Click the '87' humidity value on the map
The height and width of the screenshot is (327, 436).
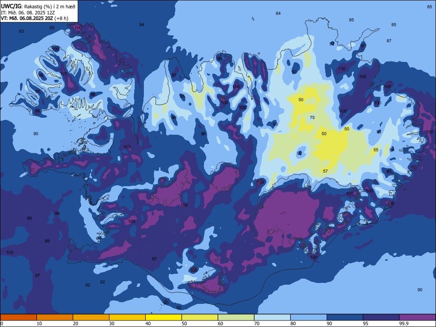[x=389, y=41]
